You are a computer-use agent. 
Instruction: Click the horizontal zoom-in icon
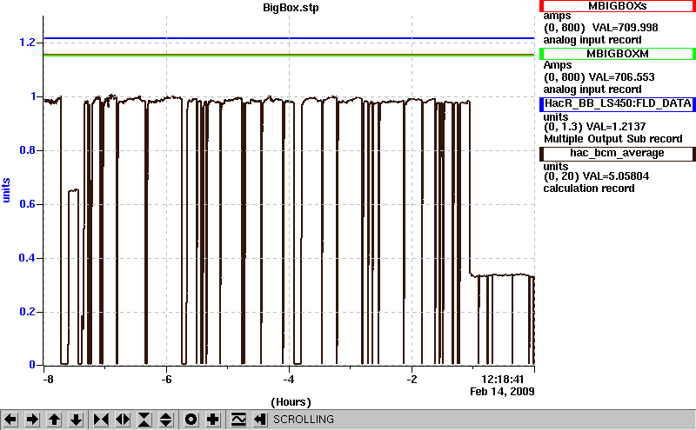click(101, 420)
